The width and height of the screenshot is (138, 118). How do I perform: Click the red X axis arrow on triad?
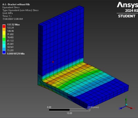click(130, 107)
